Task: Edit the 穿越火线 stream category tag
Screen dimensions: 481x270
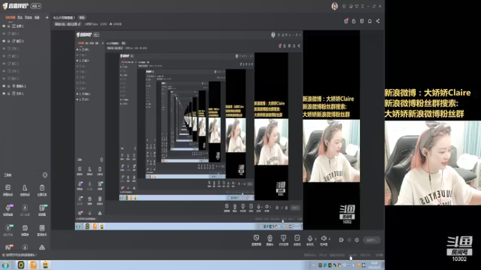Action: tap(67, 24)
